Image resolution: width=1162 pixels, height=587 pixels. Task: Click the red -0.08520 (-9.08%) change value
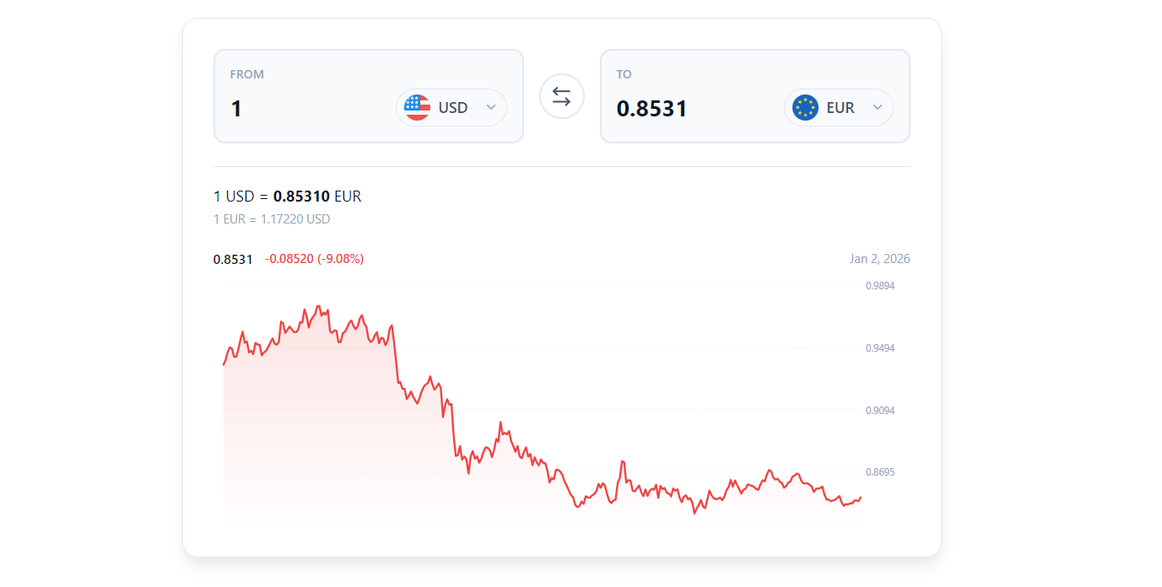click(x=314, y=259)
